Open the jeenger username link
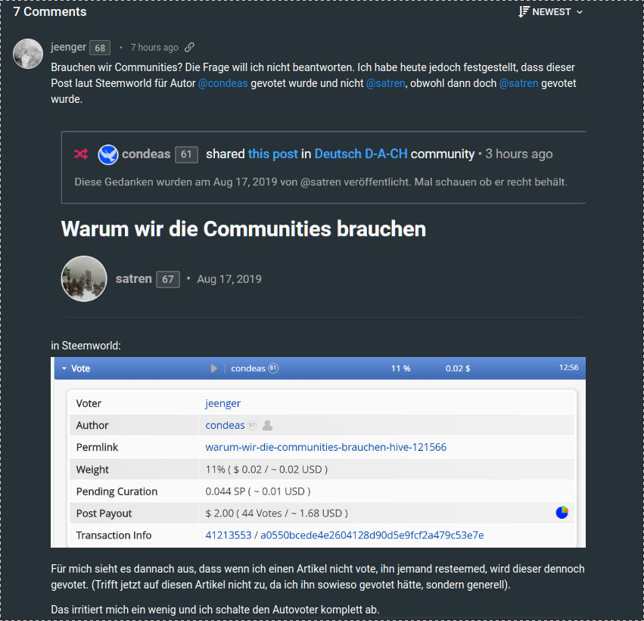The image size is (644, 621). [68, 47]
